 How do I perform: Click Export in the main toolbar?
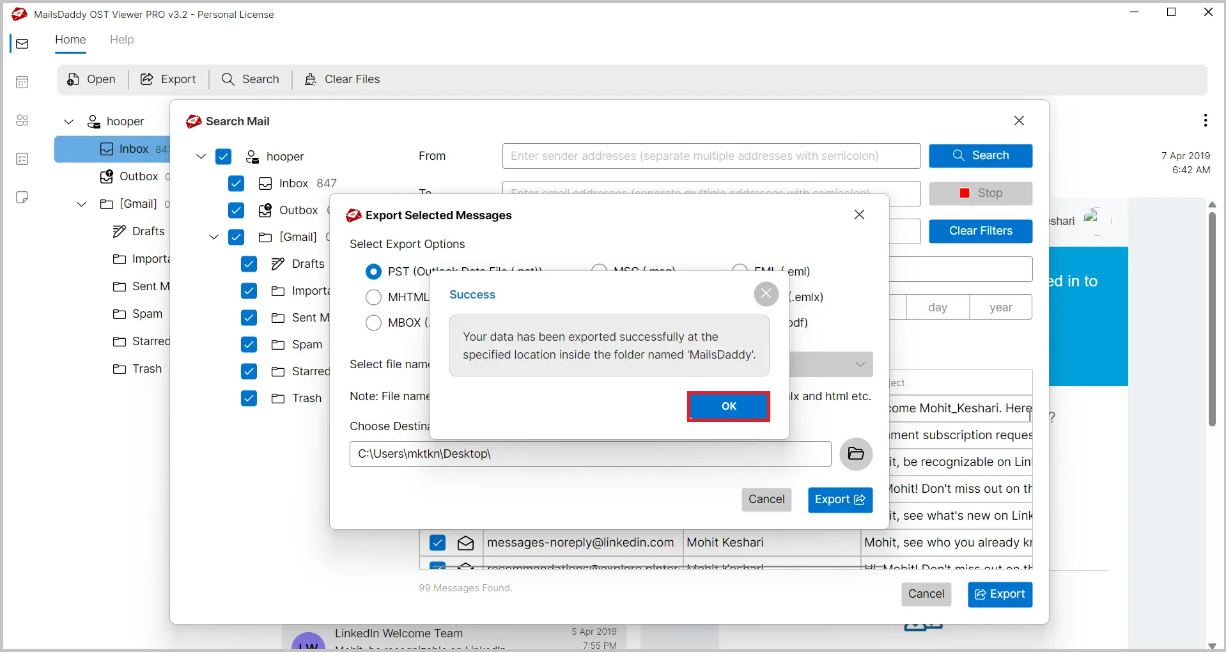point(168,79)
